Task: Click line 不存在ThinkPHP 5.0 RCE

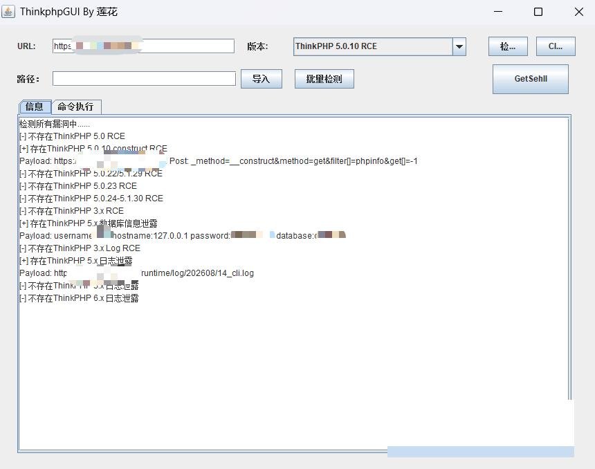Action: (x=72, y=136)
